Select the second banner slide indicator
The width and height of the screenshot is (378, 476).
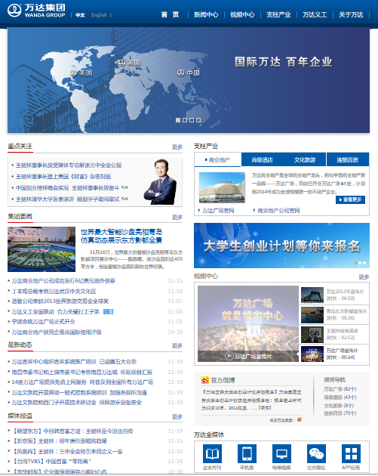point(185,120)
